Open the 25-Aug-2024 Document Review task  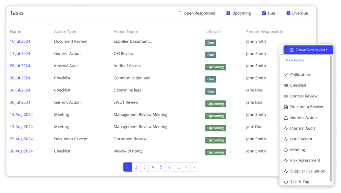tap(21, 139)
